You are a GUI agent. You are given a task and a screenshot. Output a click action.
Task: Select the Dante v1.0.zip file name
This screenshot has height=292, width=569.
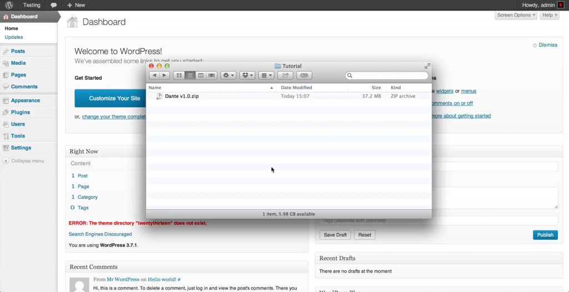(x=182, y=96)
